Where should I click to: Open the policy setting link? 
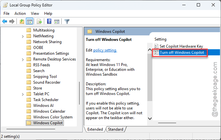pyautogui.click(x=105, y=50)
